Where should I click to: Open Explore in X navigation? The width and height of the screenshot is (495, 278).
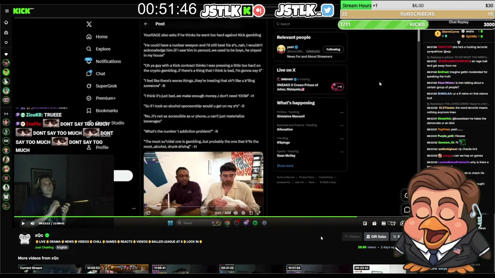pyautogui.click(x=98, y=49)
